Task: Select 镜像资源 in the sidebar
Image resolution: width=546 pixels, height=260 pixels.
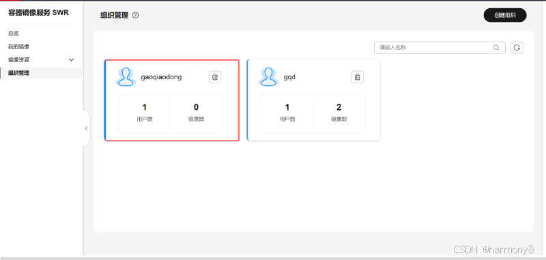Action: 19,60
